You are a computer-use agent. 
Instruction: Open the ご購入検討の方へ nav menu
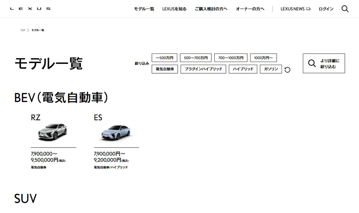[211, 9]
